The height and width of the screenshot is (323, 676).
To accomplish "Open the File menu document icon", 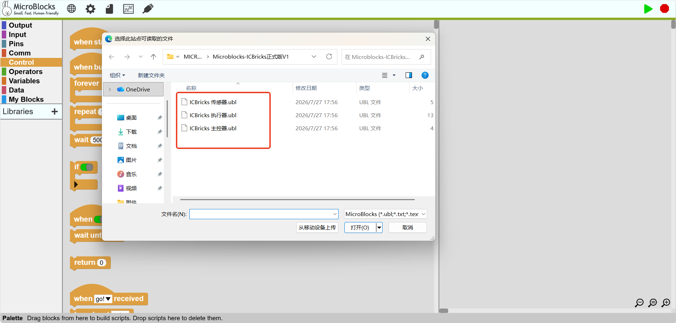I will coord(109,9).
